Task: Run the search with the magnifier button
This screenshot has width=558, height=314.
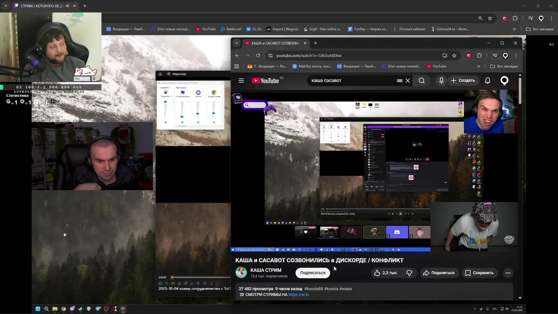Action: click(422, 80)
